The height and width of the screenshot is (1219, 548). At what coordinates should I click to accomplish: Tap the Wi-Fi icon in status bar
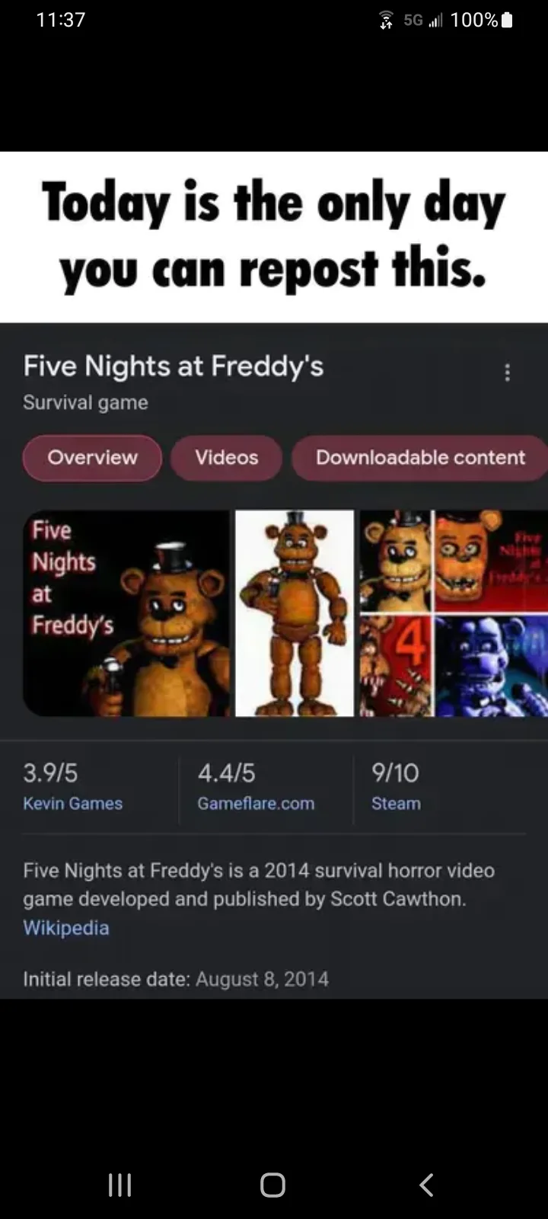click(x=386, y=21)
